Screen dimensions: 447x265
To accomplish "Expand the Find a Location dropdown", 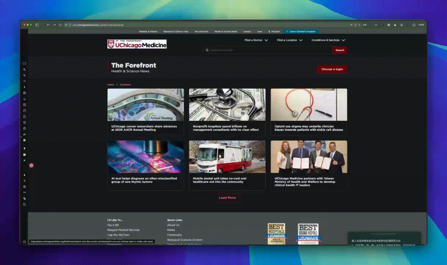I will click(290, 40).
